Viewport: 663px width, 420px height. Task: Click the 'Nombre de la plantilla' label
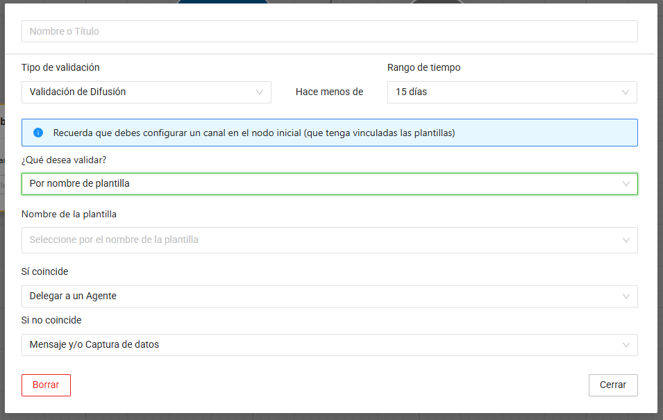point(69,215)
